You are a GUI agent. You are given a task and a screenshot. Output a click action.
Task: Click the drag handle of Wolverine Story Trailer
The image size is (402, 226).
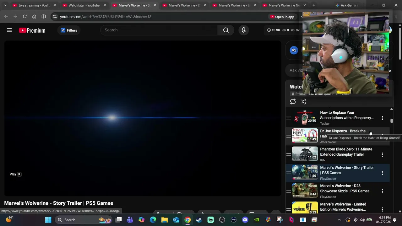click(x=289, y=173)
